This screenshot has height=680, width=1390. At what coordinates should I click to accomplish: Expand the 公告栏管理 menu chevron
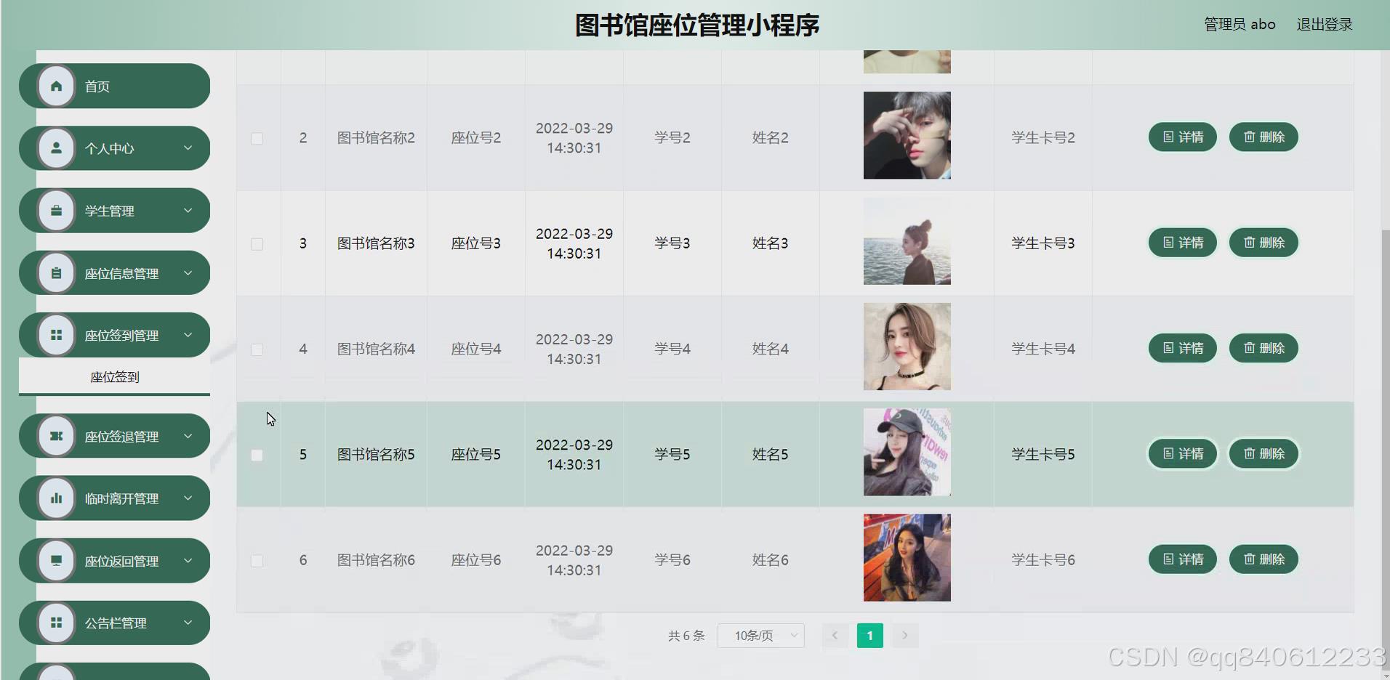point(188,623)
